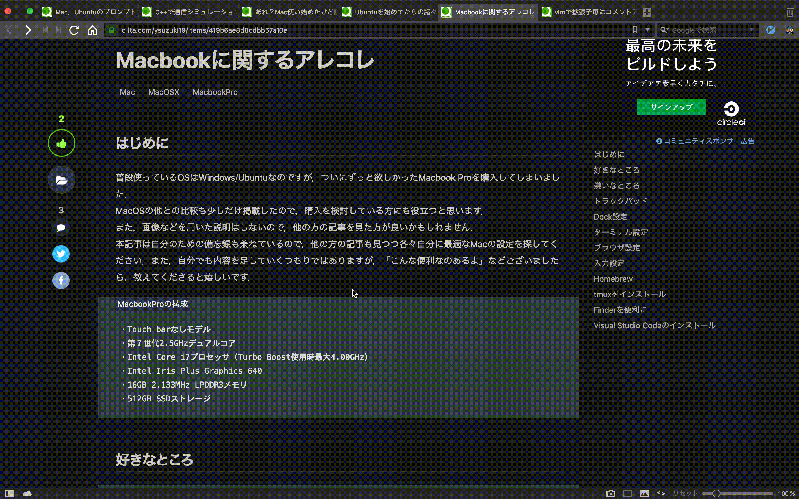This screenshot has height=499, width=799.
Task: Click the サインアップ button
Action: tap(671, 107)
